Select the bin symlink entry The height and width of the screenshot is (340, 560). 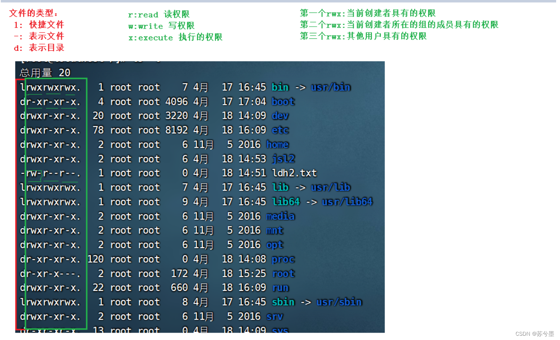[279, 87]
